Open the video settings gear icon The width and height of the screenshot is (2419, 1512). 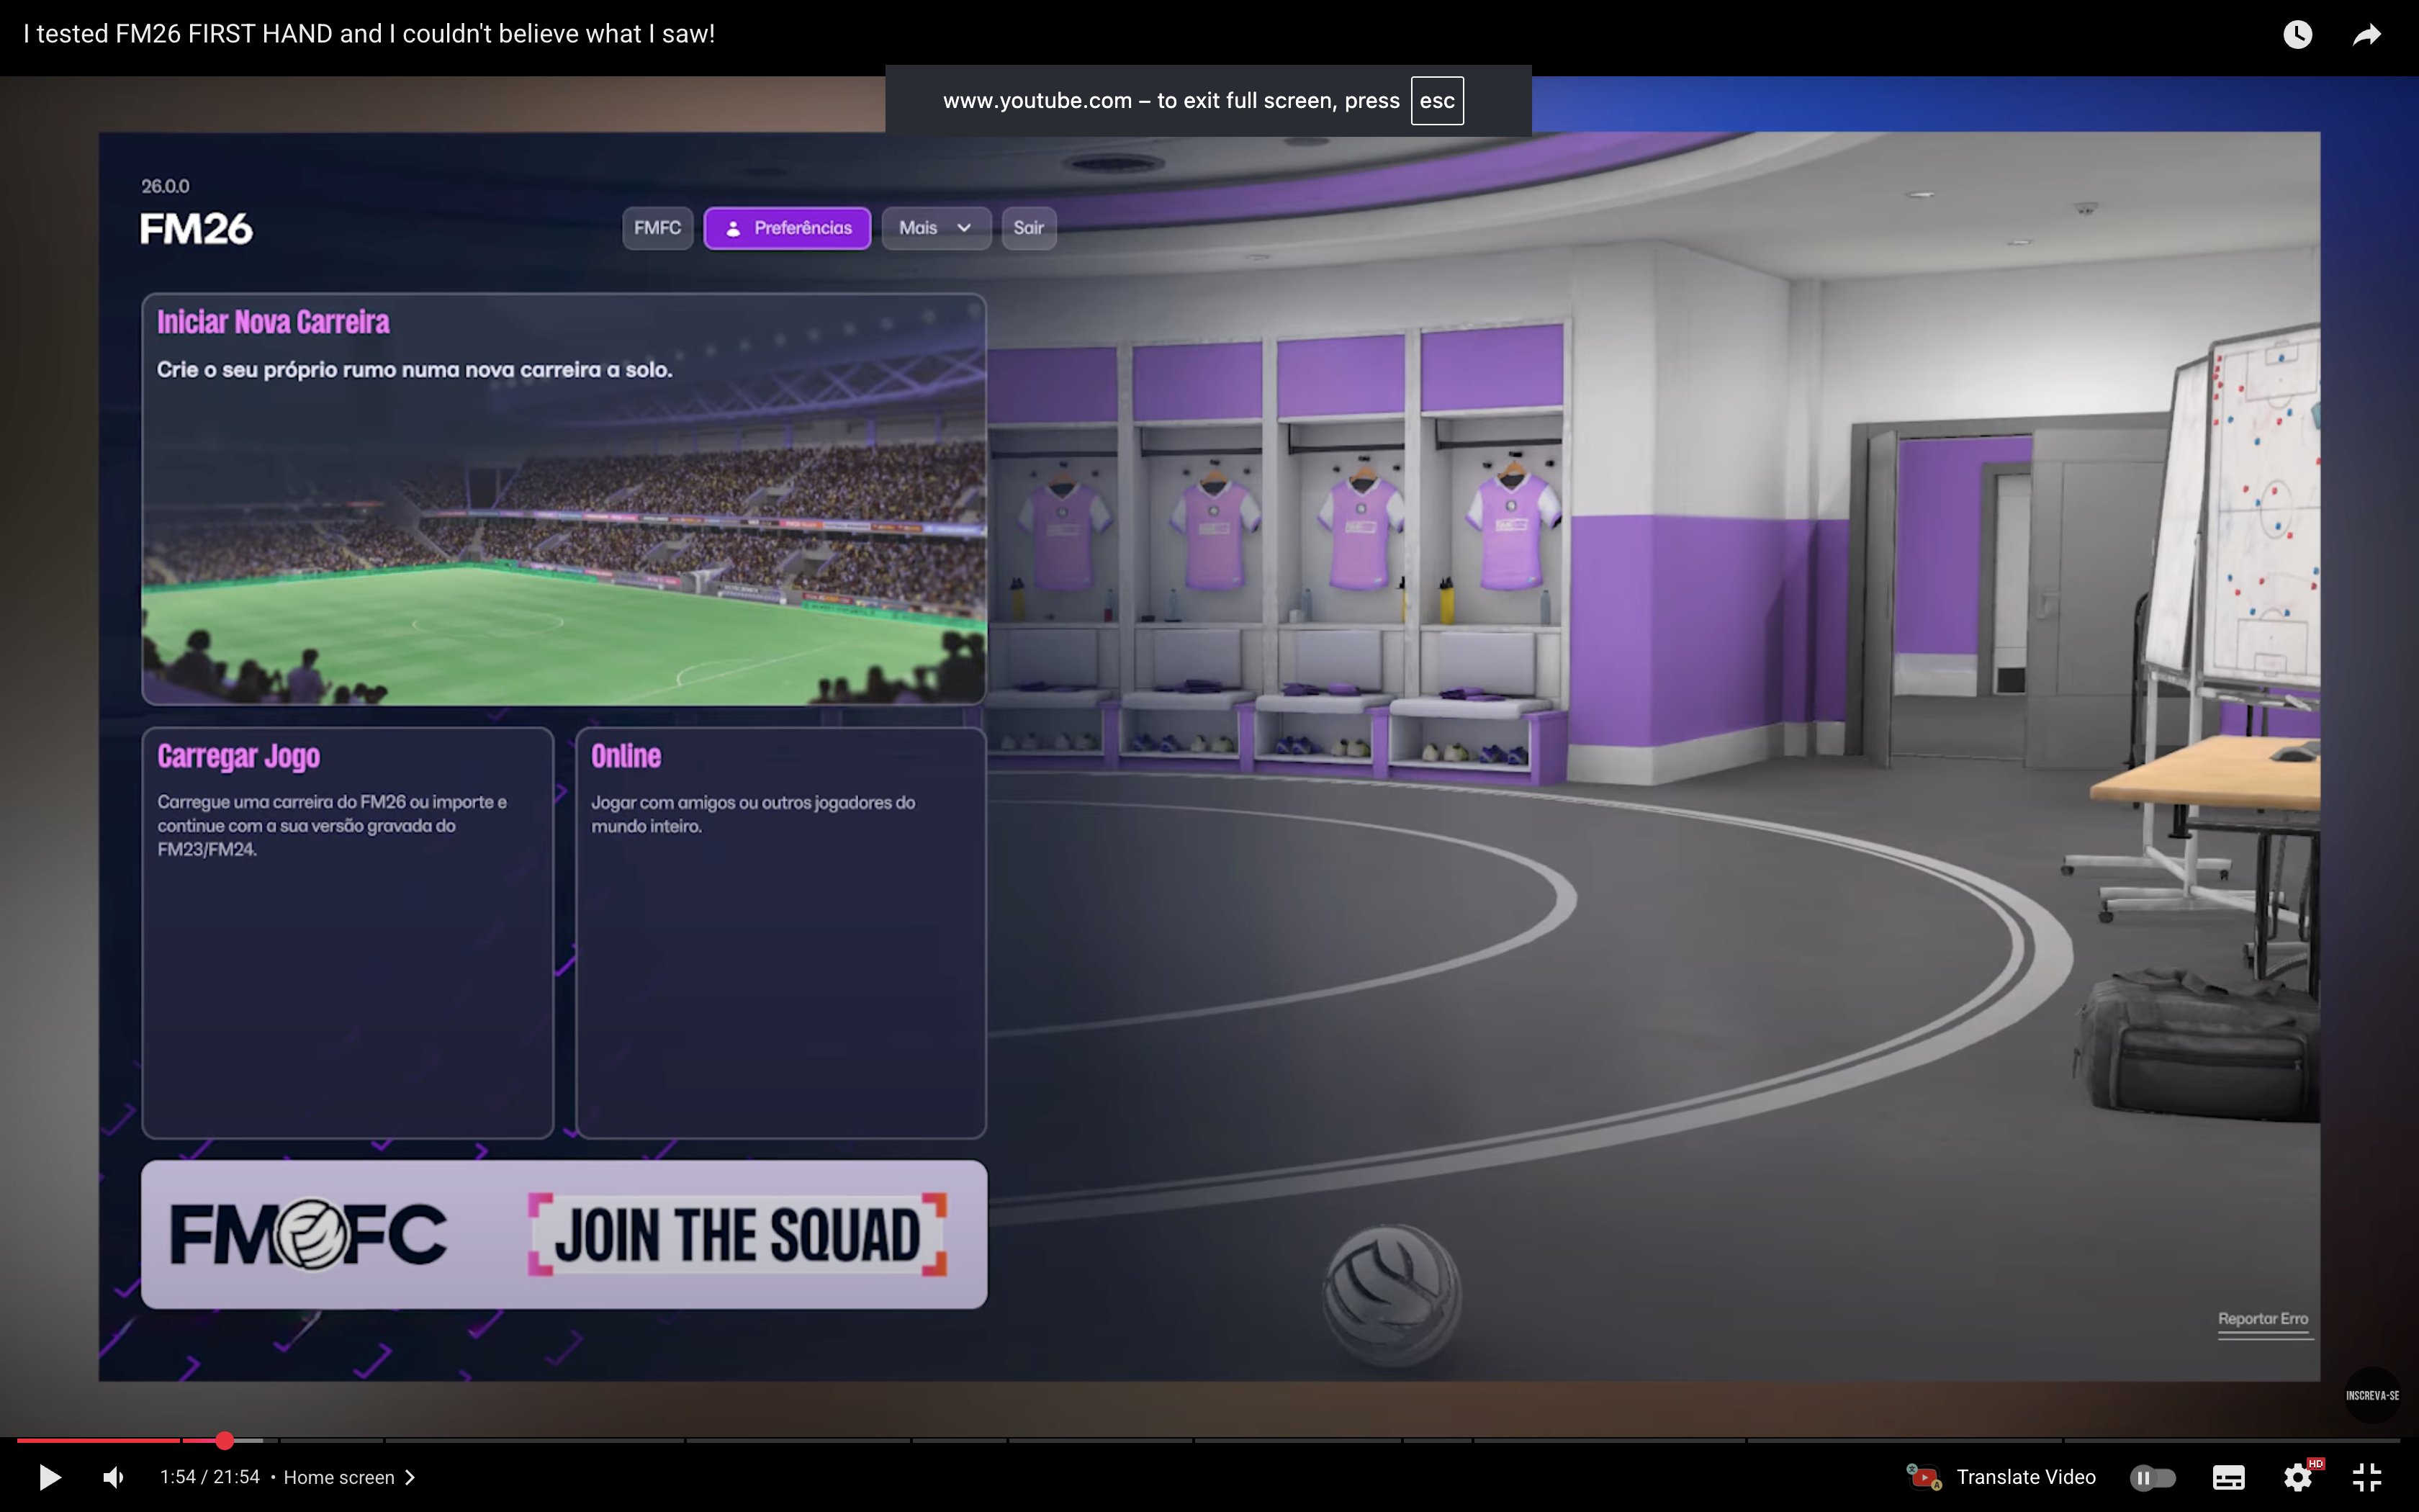pos(2297,1477)
